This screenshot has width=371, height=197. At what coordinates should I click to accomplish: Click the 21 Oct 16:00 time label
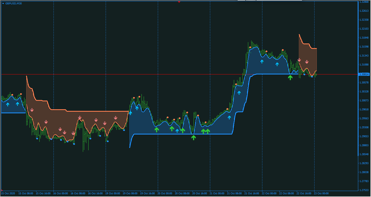tap(252, 193)
